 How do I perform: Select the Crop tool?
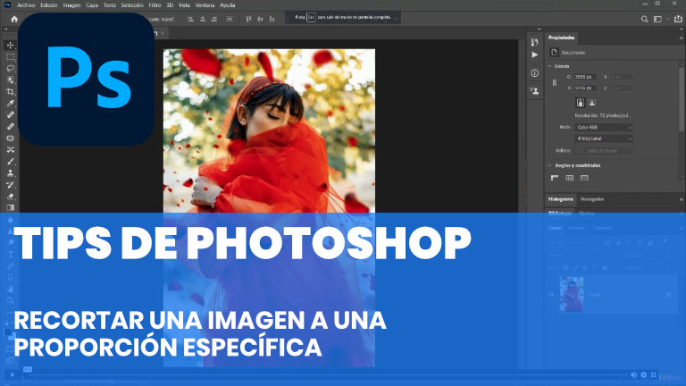click(11, 91)
